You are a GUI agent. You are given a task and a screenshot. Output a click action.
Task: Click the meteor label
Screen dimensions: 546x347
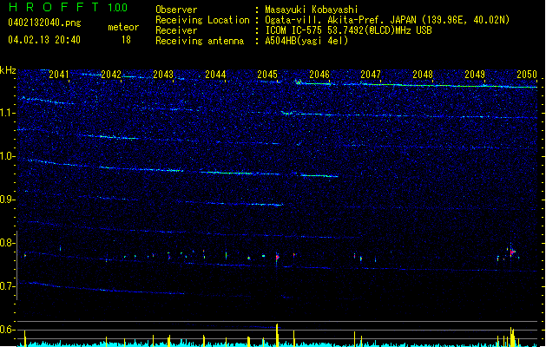[x=123, y=27]
